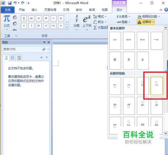This screenshot has height=155, width=168.
Task: Open the 文件 tab
Action: pyautogui.click(x=8, y=10)
